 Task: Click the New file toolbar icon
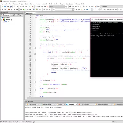[x=2, y=6]
